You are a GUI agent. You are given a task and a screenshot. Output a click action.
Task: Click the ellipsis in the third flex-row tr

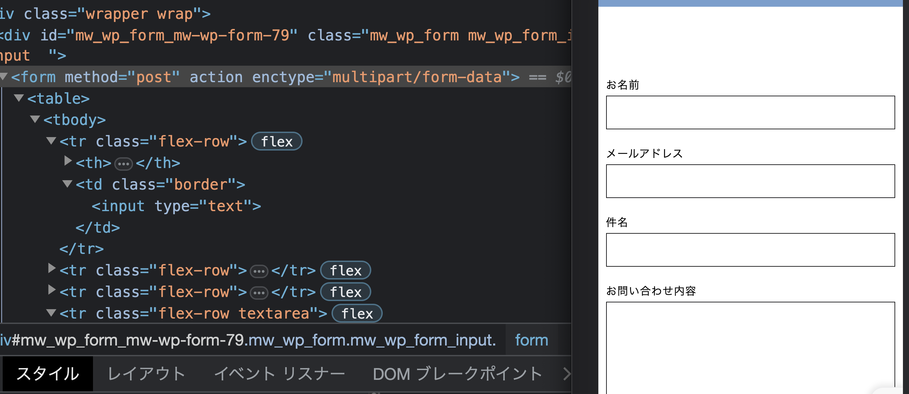[259, 293]
